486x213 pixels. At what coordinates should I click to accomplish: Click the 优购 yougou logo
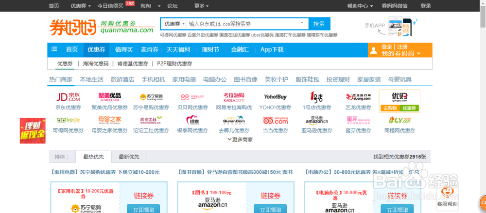point(399,97)
